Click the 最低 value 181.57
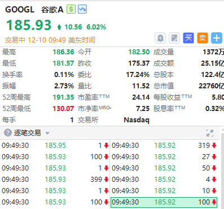This screenshot has height=209, width=224. click(63, 63)
